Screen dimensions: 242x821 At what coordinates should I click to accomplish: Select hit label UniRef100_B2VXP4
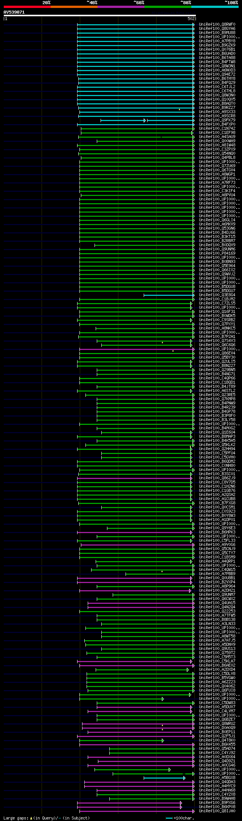(217, 582)
